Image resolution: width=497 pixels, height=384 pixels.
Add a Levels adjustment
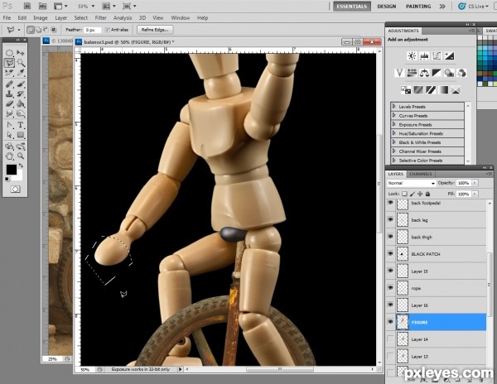[424, 56]
